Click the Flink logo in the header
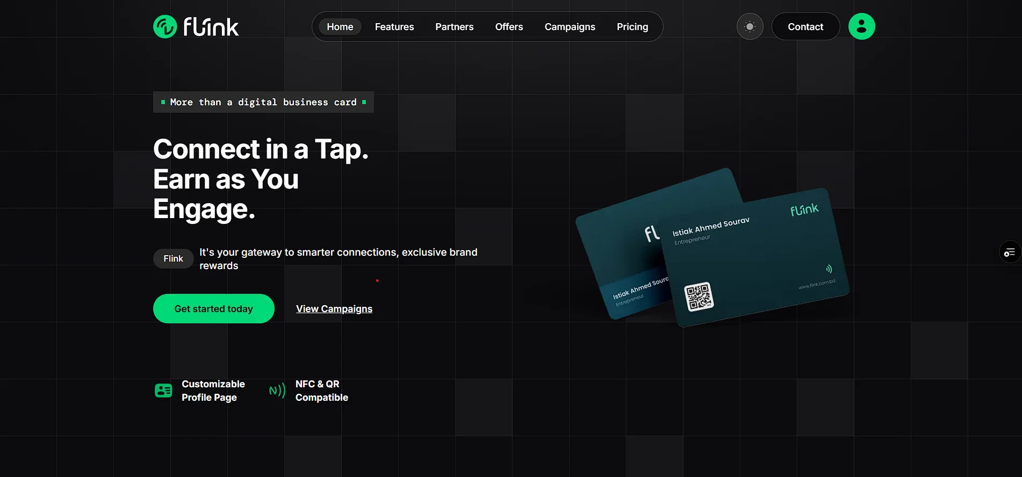 tap(196, 26)
